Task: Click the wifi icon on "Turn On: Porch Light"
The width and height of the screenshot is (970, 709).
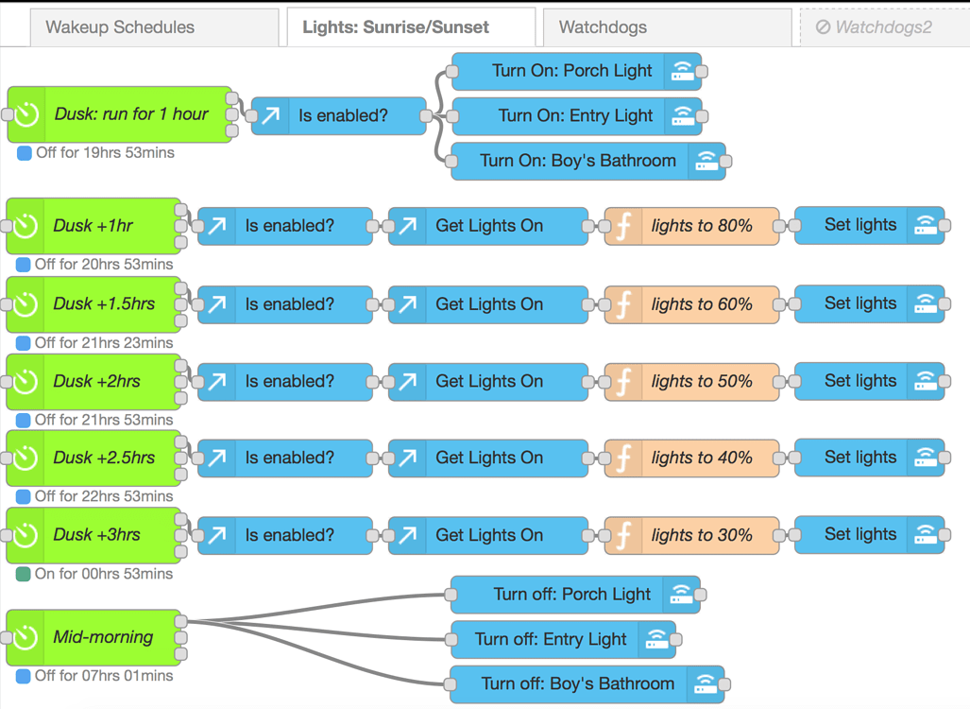Action: (x=682, y=71)
